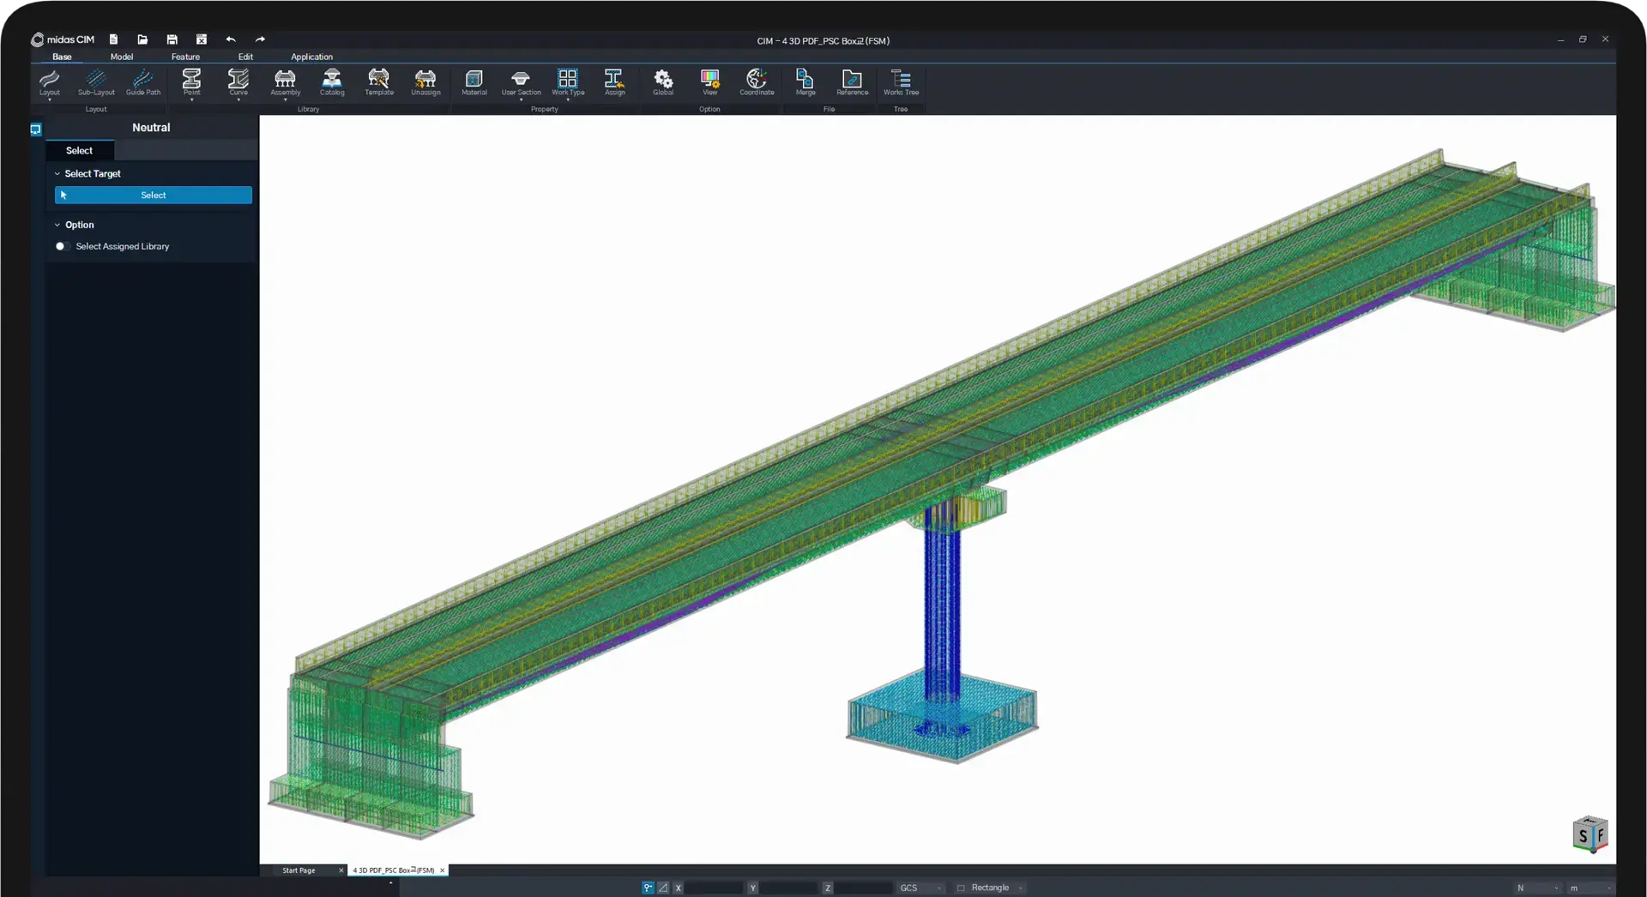Open the Material property tool
The width and height of the screenshot is (1647, 897).
pos(474,82)
